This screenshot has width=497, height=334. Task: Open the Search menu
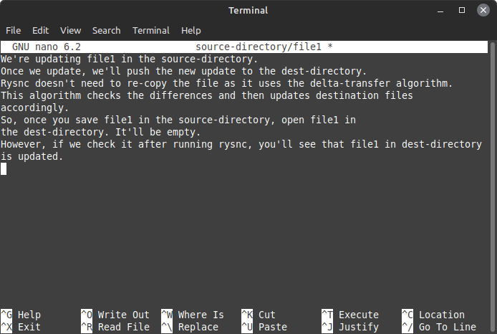click(x=106, y=31)
